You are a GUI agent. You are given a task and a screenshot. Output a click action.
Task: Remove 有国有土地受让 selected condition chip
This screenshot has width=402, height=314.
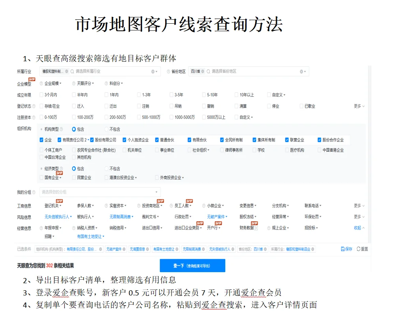point(177,249)
